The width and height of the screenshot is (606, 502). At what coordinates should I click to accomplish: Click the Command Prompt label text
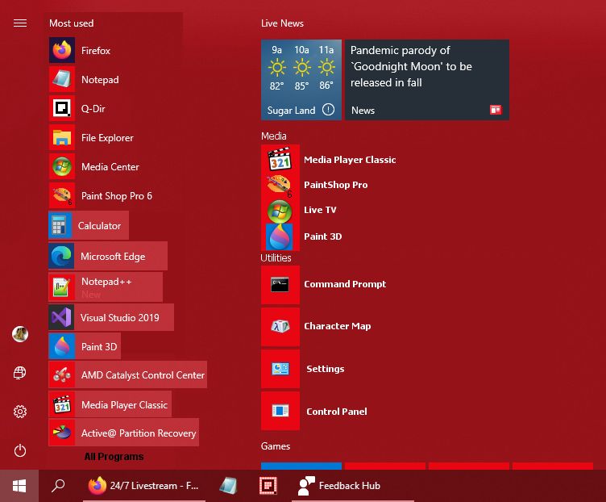pos(345,284)
